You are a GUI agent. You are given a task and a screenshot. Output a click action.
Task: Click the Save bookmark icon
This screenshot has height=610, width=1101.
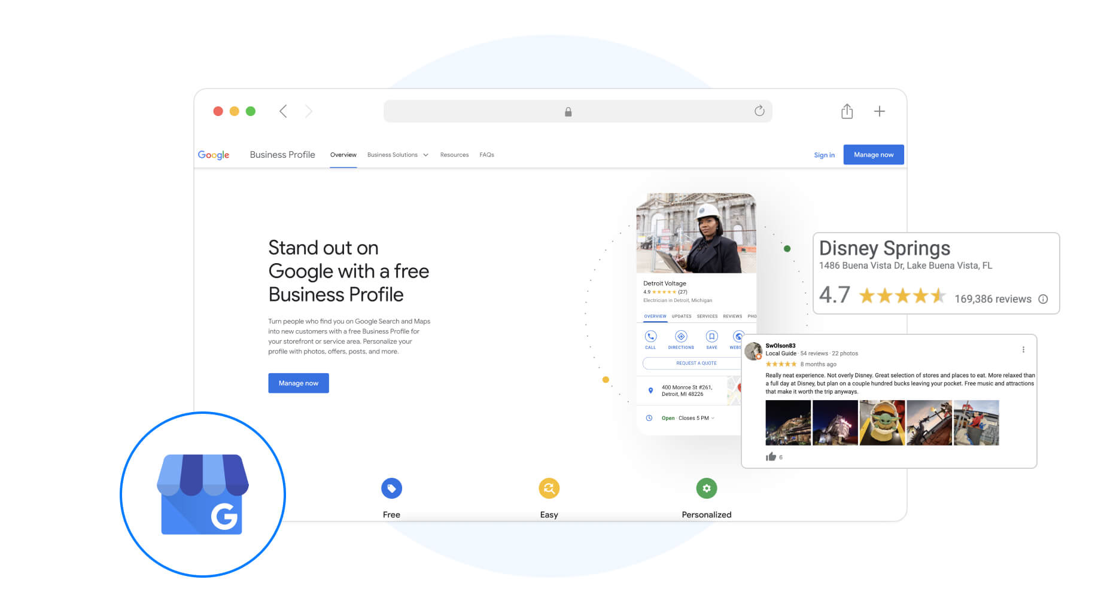711,336
